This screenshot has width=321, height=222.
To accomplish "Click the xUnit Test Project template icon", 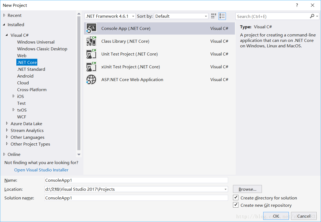I will click(x=91, y=67).
